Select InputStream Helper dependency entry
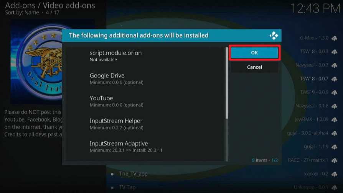The width and height of the screenshot is (343, 193). pos(145,124)
